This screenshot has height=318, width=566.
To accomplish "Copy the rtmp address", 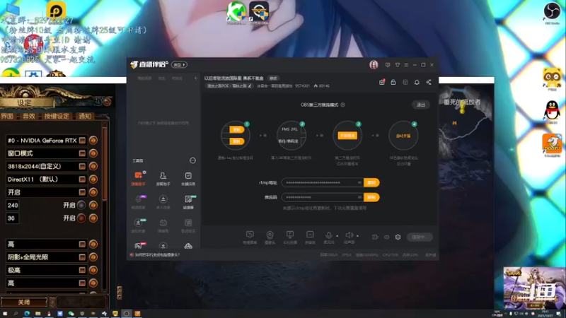I will pyautogui.click(x=371, y=183).
